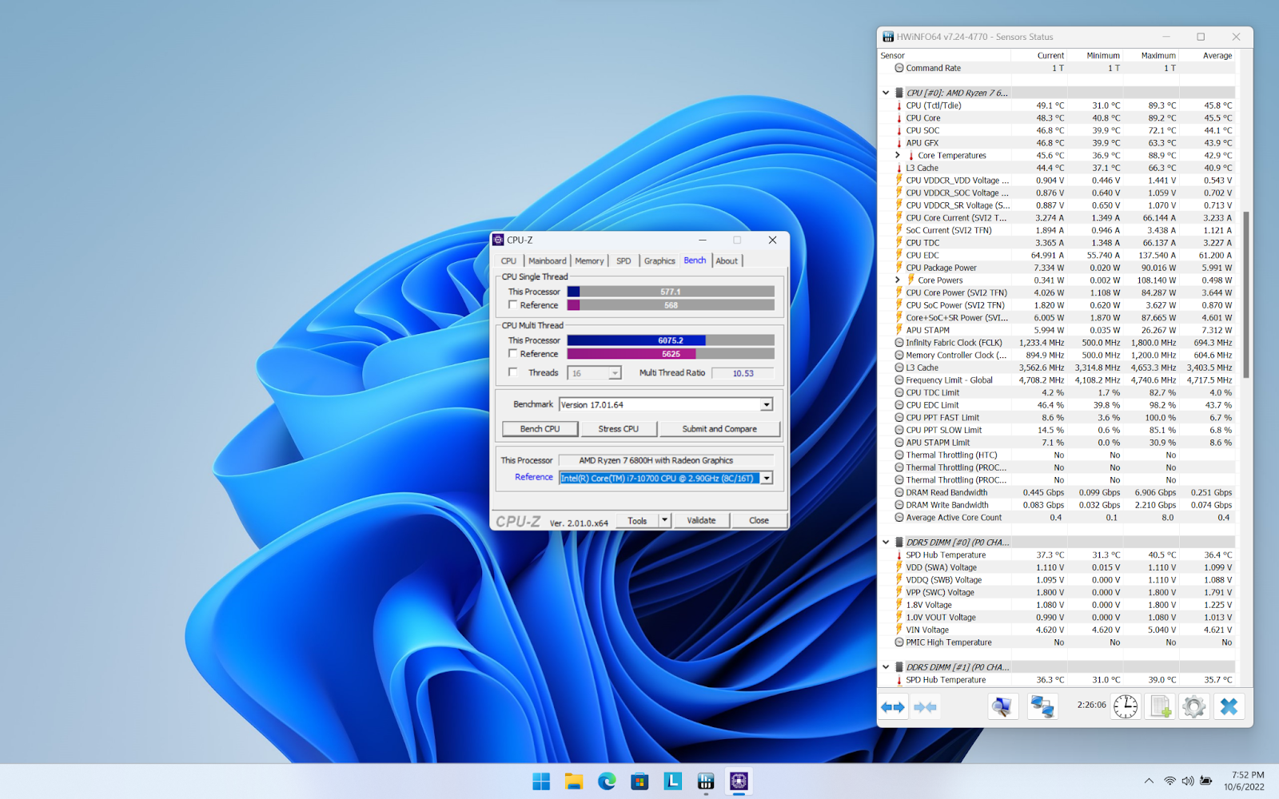Collapse the CPU [#0]: AMD Ryzen 7 section
The height and width of the screenshot is (799, 1279).
pyautogui.click(x=886, y=93)
